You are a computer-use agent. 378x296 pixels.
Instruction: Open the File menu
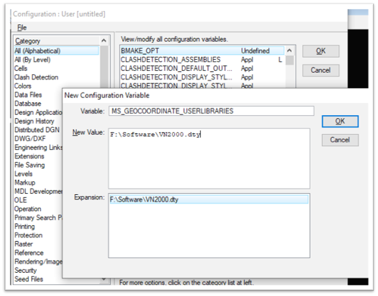point(22,27)
